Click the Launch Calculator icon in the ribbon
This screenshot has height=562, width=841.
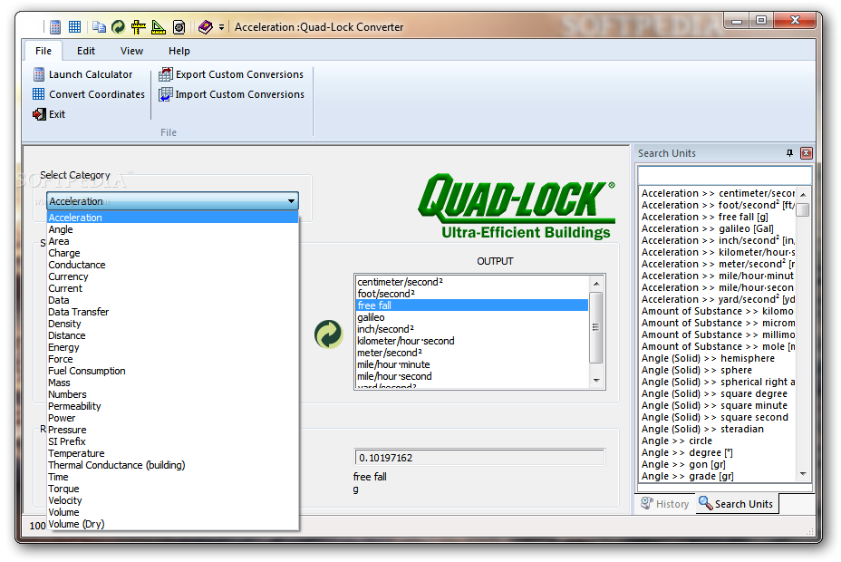pos(39,74)
